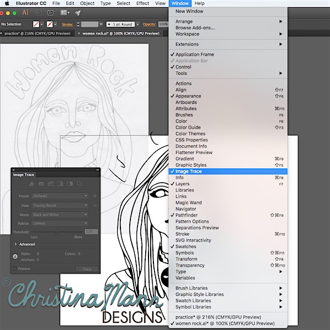
Task: Open the stroke weight dropdown arrow
Action: (101, 24)
